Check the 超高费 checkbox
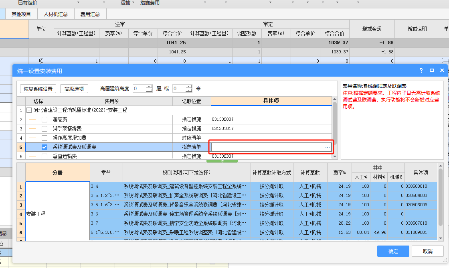The width and height of the screenshot is (449, 268). tap(44, 119)
